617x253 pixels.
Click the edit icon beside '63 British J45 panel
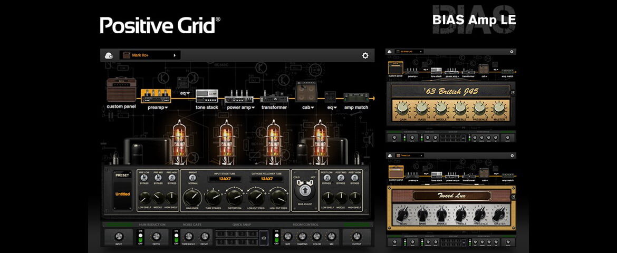pyautogui.click(x=513, y=93)
